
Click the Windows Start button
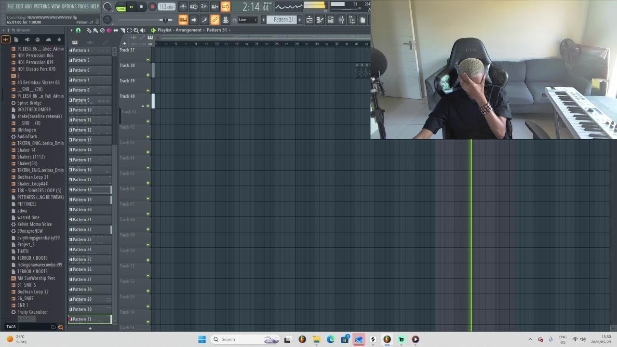(x=202, y=339)
